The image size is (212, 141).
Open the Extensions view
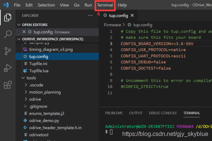[x=8, y=84]
